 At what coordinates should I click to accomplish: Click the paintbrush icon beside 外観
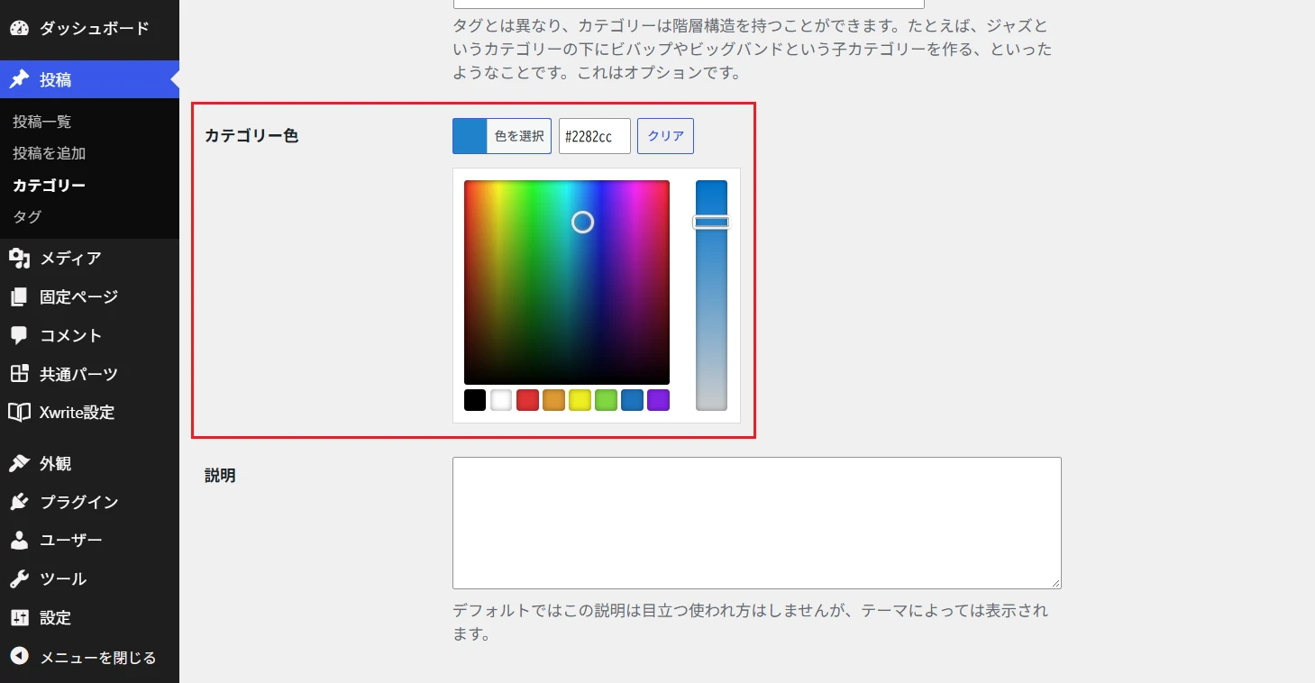pos(20,463)
